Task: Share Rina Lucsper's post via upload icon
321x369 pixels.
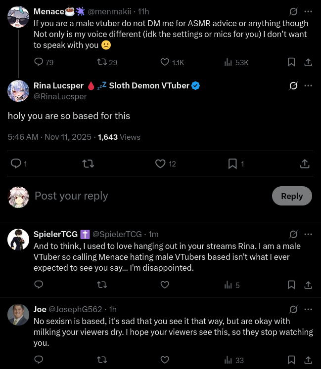Action: pyautogui.click(x=305, y=164)
